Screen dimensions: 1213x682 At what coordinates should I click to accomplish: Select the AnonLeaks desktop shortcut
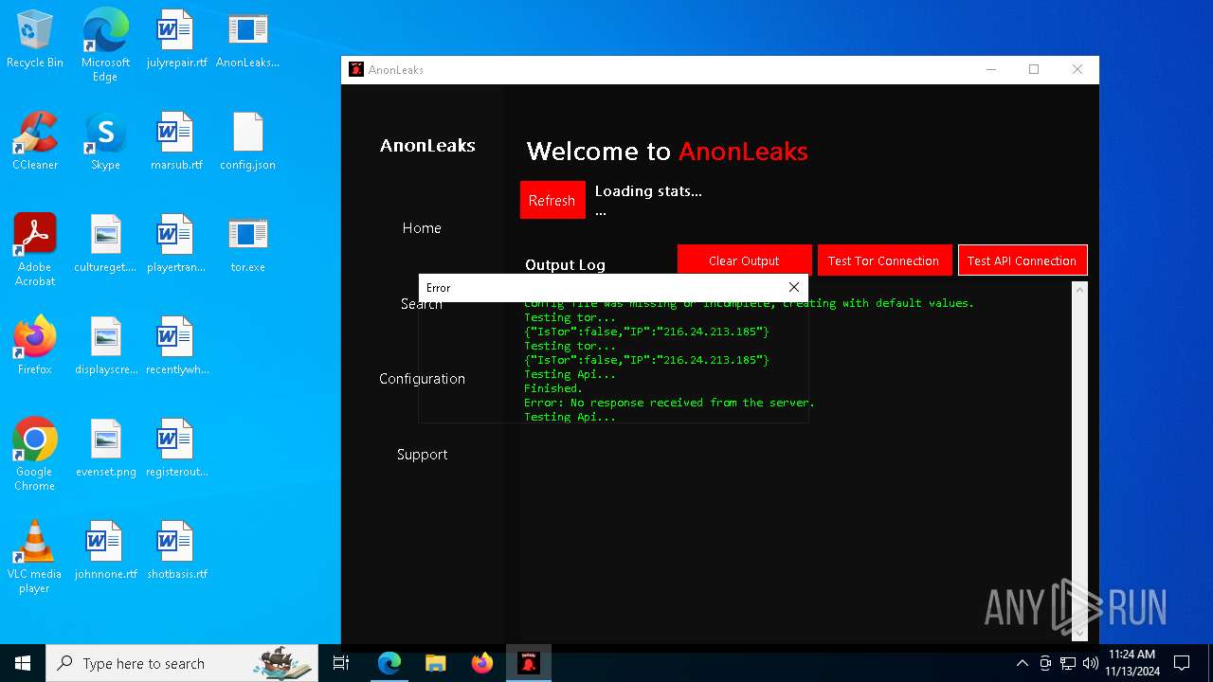[x=247, y=40]
